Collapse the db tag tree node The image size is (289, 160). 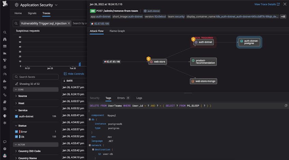coord(90,120)
